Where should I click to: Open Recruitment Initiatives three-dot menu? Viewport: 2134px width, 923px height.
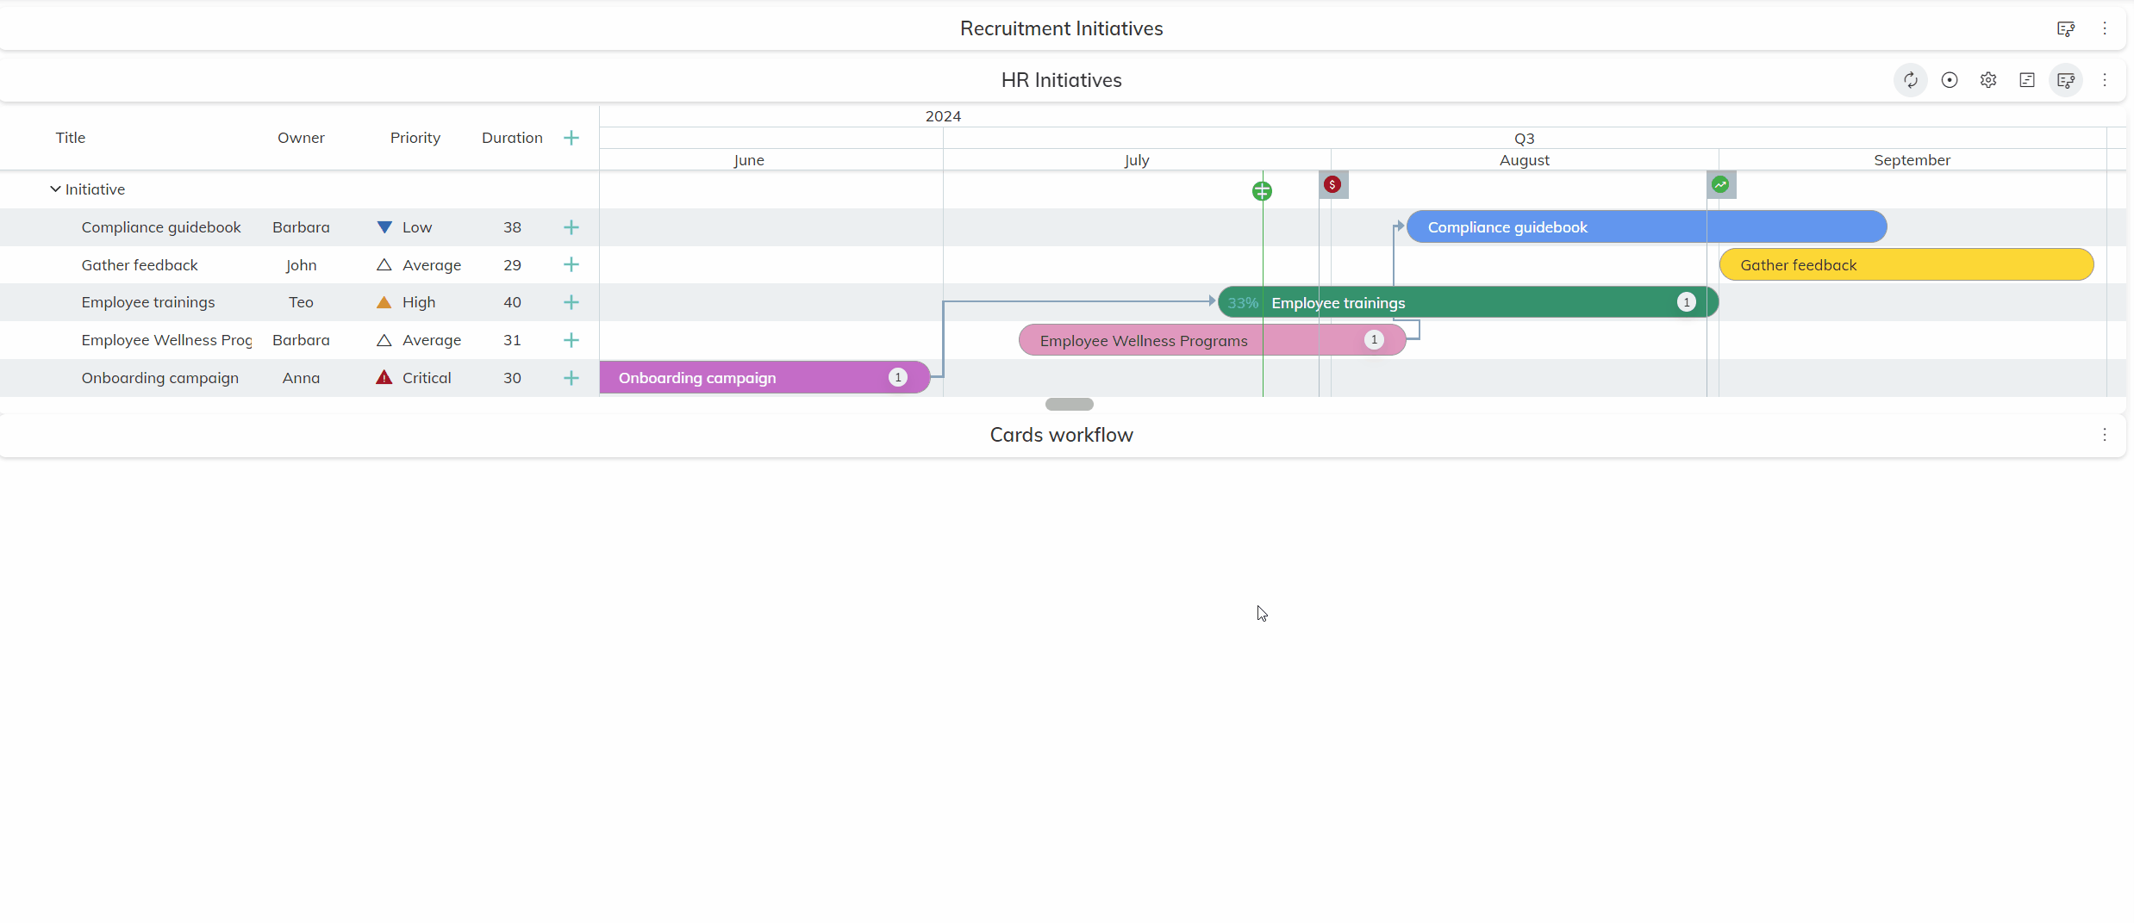point(2105,28)
